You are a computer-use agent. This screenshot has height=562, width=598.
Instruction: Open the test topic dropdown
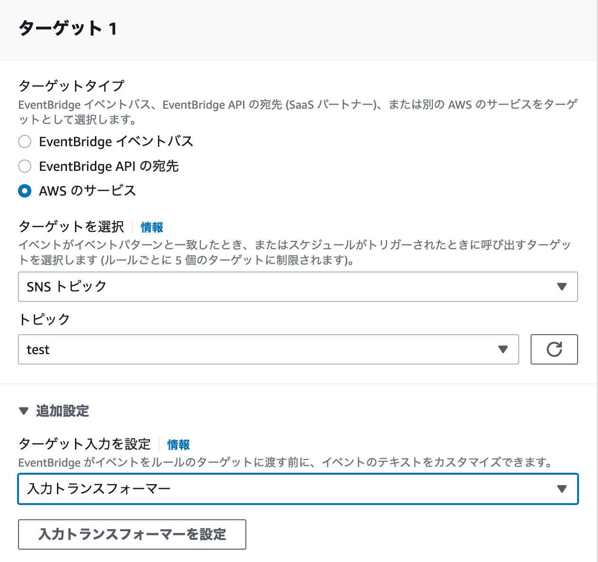(x=269, y=349)
